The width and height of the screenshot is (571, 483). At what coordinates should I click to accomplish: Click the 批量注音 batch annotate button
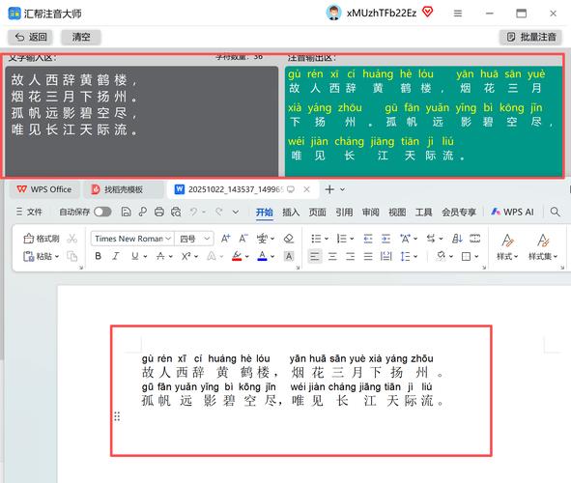tap(531, 37)
